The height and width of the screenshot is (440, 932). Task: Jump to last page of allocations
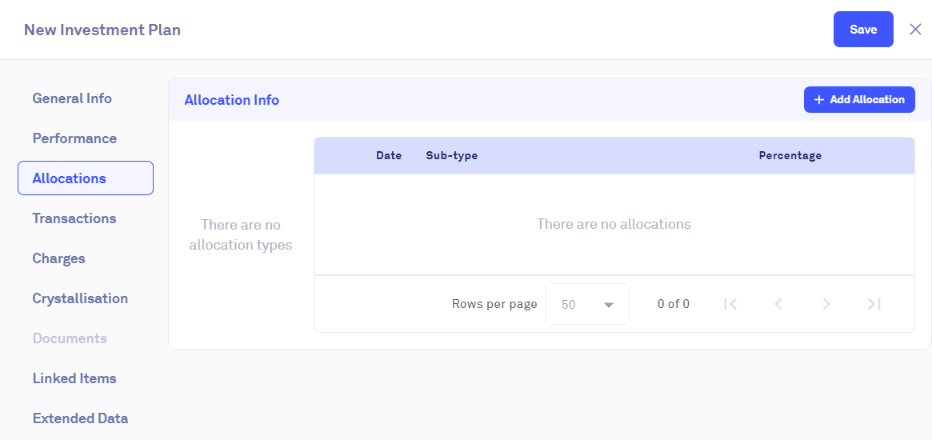tap(874, 304)
